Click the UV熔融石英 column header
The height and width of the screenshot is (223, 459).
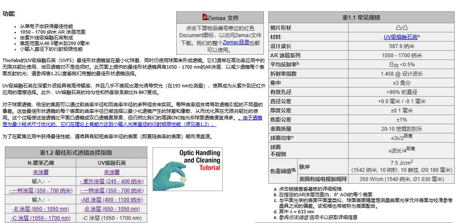tap(111, 163)
